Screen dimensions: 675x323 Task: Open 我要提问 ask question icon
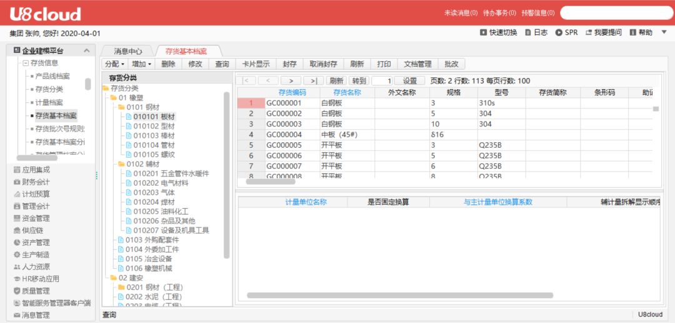coord(588,32)
